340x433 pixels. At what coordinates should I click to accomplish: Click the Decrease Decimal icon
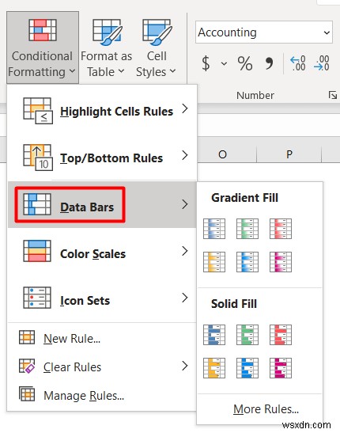[x=322, y=63]
